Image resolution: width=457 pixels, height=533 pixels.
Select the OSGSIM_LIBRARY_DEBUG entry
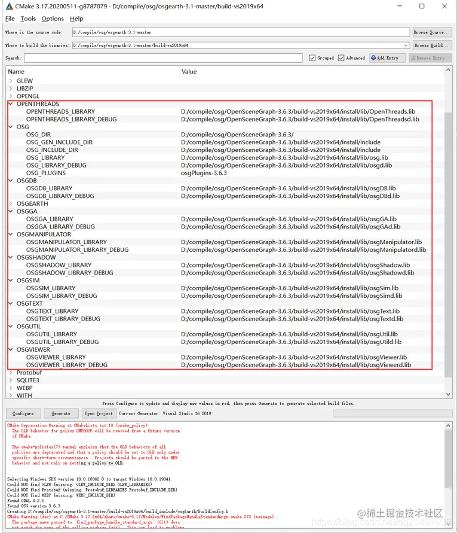(x=62, y=296)
